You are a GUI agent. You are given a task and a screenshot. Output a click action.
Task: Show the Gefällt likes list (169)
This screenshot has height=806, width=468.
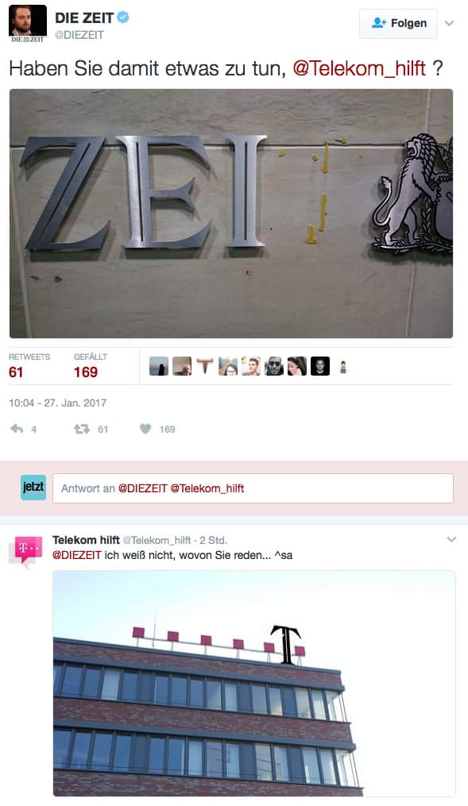coord(91,365)
